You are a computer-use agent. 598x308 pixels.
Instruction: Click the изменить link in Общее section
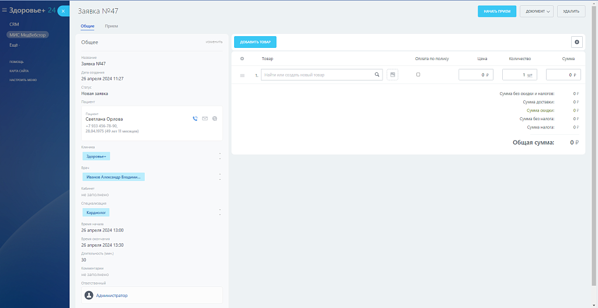point(214,42)
